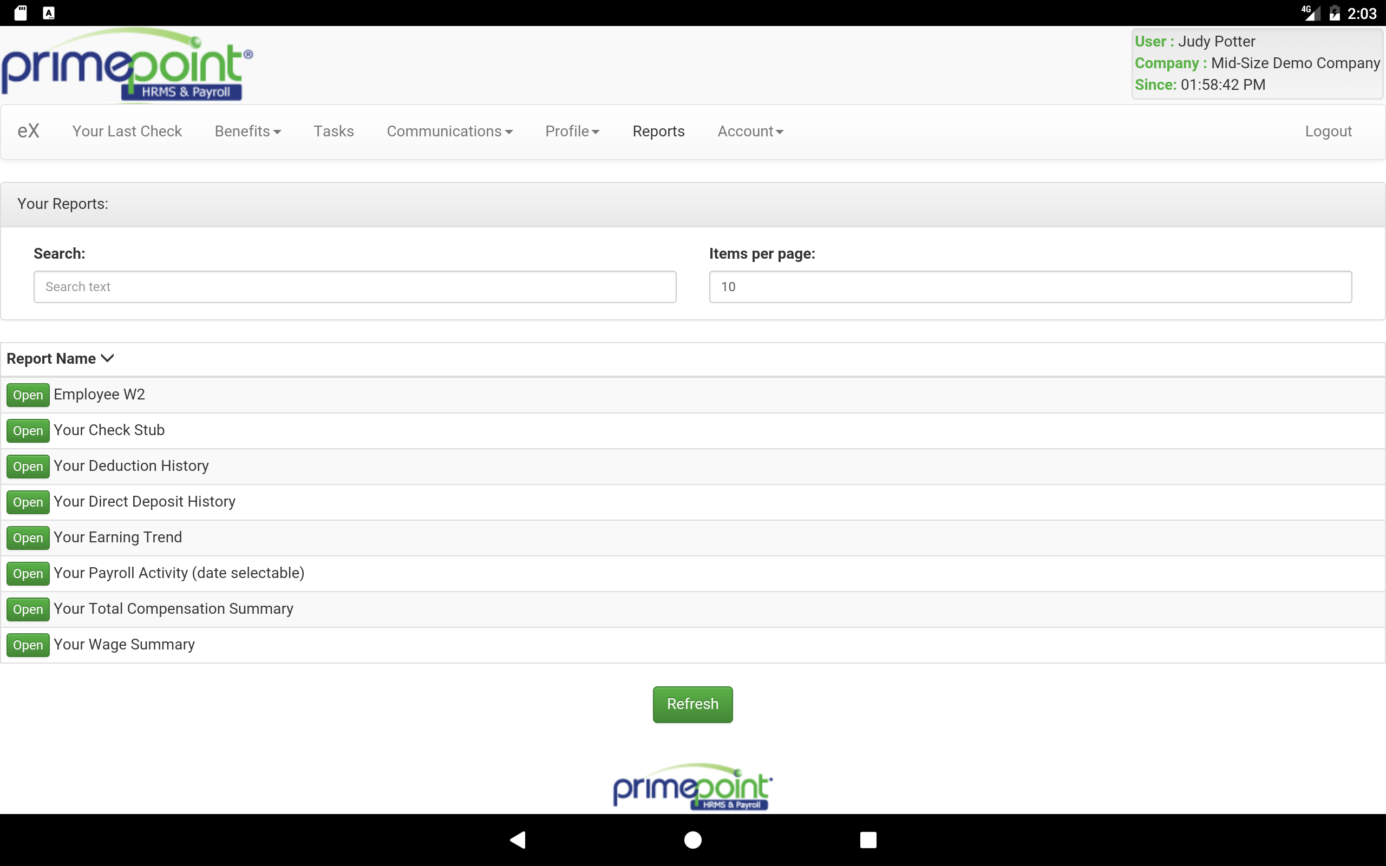Open the Your Total Compensation Summary report
Image resolution: width=1386 pixels, height=866 pixels.
point(28,609)
